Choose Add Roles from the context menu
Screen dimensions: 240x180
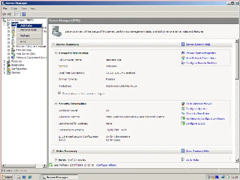click(29, 26)
